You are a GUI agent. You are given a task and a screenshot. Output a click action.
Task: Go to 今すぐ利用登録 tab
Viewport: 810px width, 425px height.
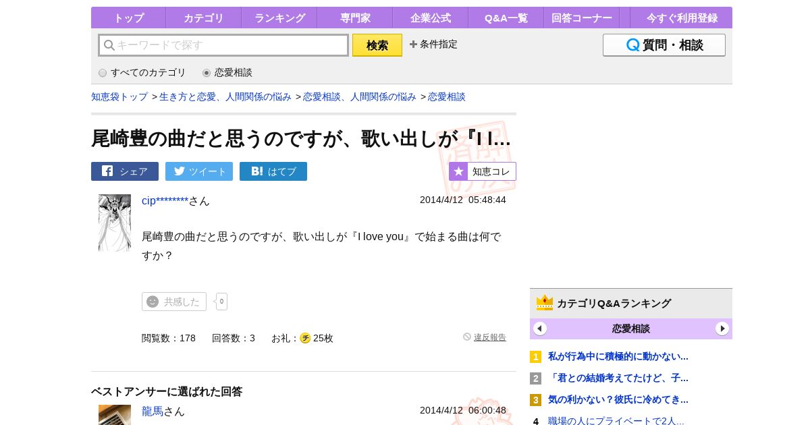682,18
